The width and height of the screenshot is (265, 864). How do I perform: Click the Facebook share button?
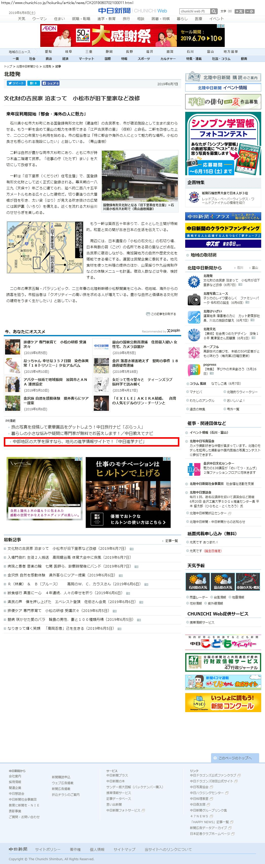coord(51,83)
